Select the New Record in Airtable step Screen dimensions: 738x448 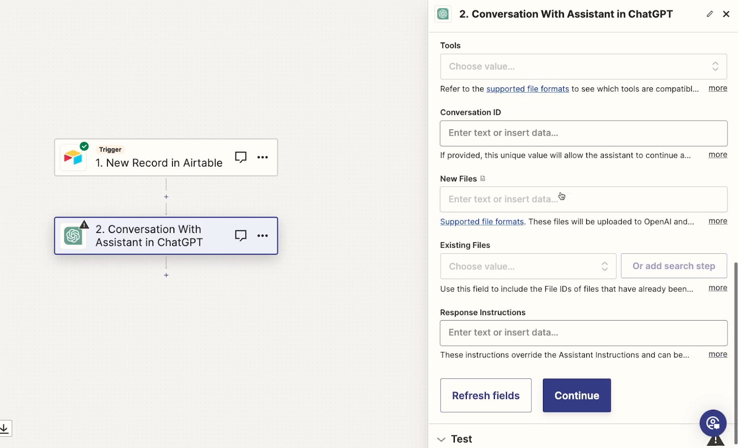[166, 157]
